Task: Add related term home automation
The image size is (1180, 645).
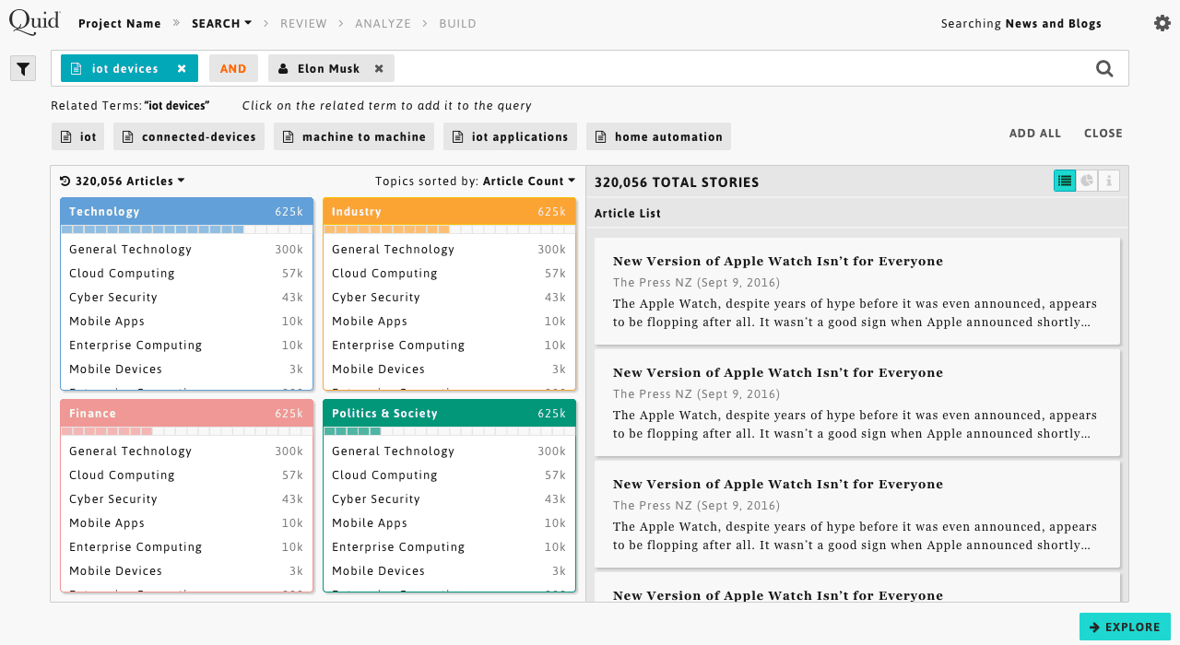Action: coord(658,136)
